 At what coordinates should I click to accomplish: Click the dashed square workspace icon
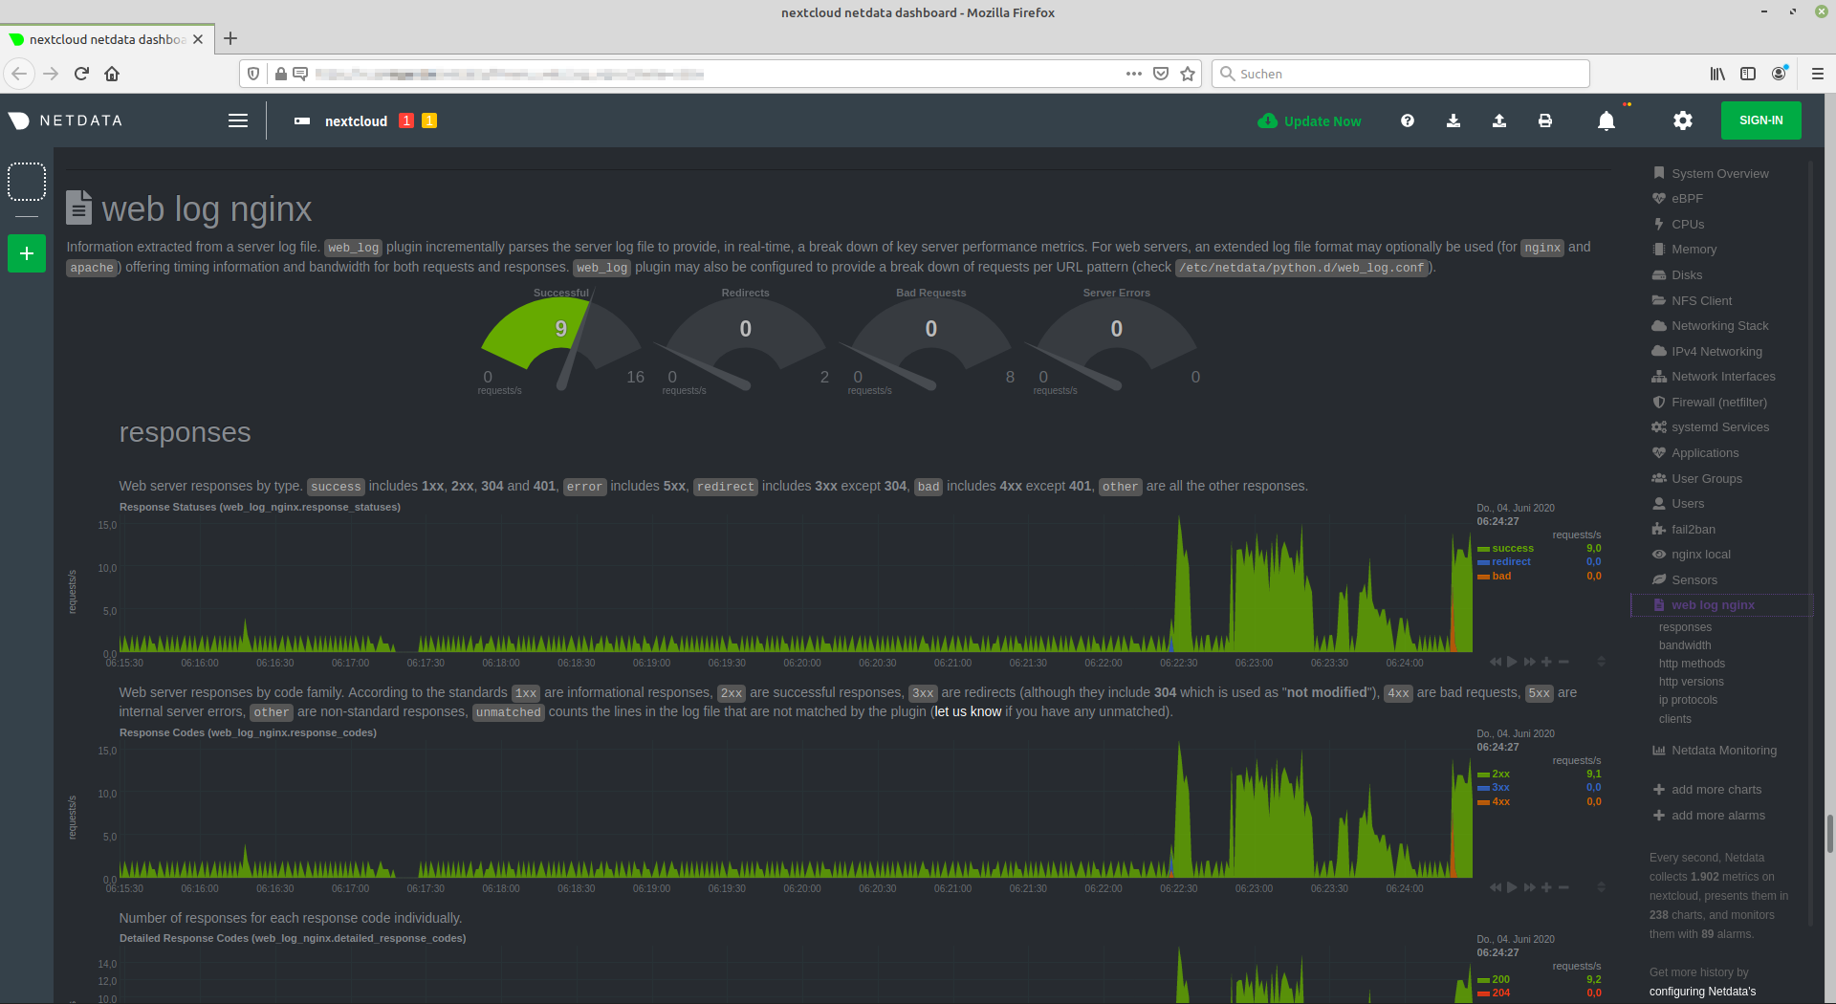tap(27, 181)
